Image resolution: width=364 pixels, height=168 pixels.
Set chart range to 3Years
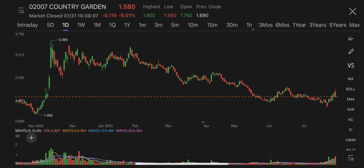coord(317,25)
